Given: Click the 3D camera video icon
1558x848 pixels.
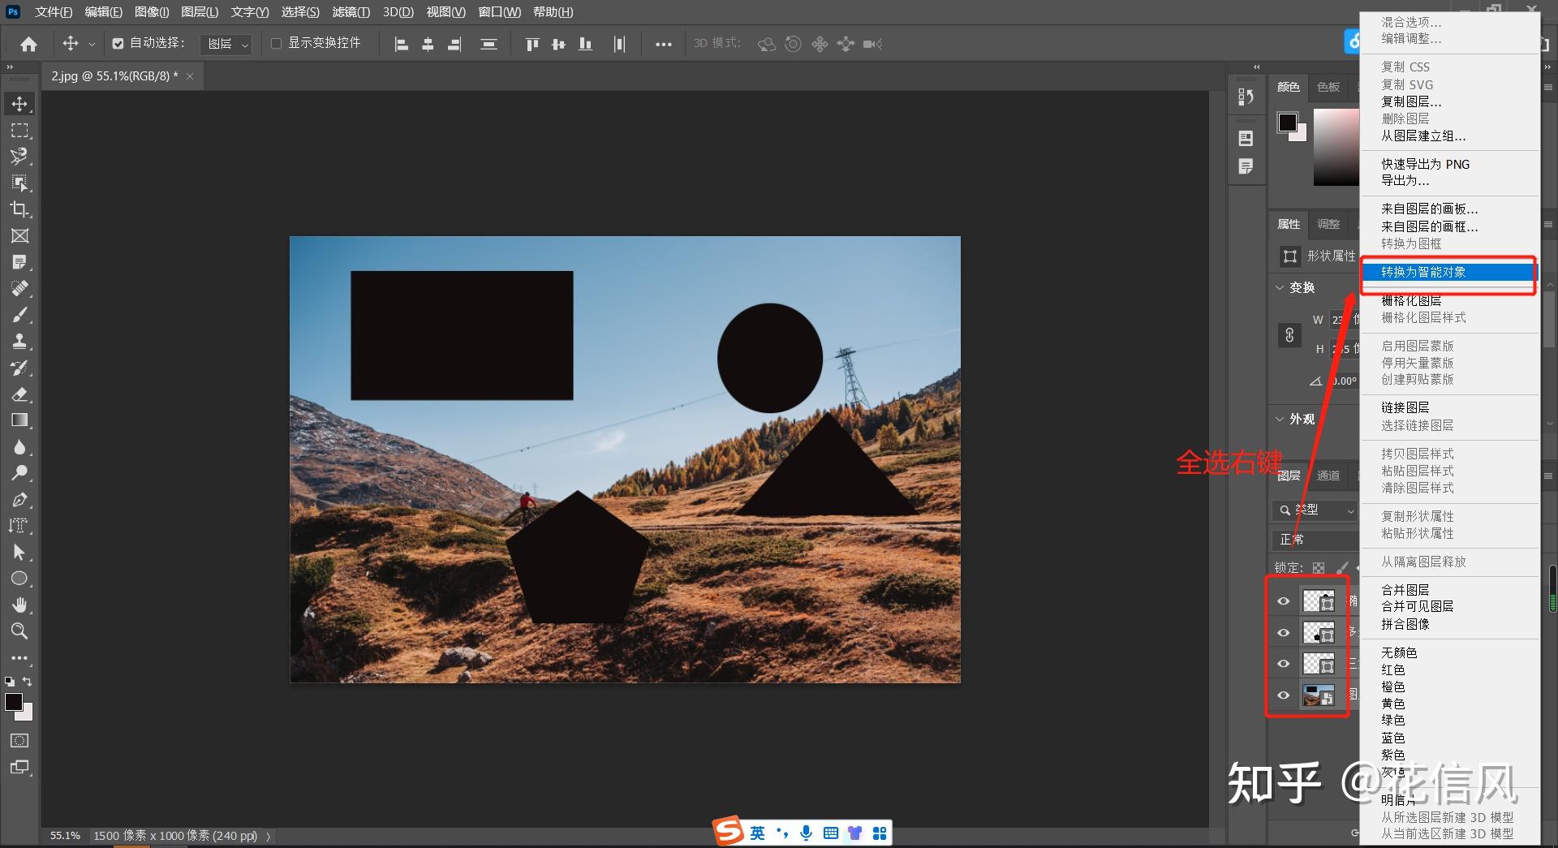Looking at the screenshot, I should point(872,44).
